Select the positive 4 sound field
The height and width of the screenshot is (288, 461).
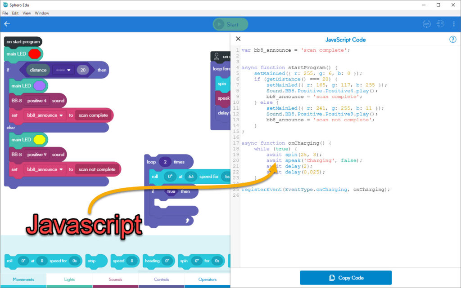pos(37,101)
